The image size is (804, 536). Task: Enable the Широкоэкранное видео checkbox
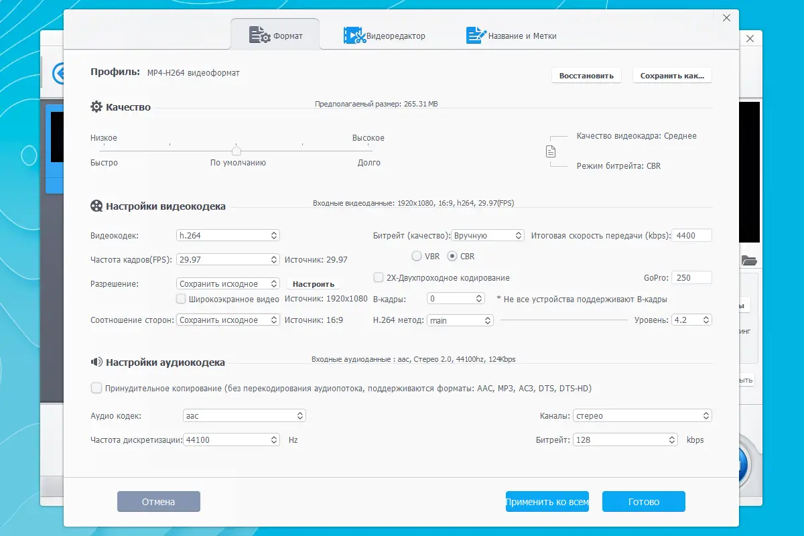(x=181, y=299)
